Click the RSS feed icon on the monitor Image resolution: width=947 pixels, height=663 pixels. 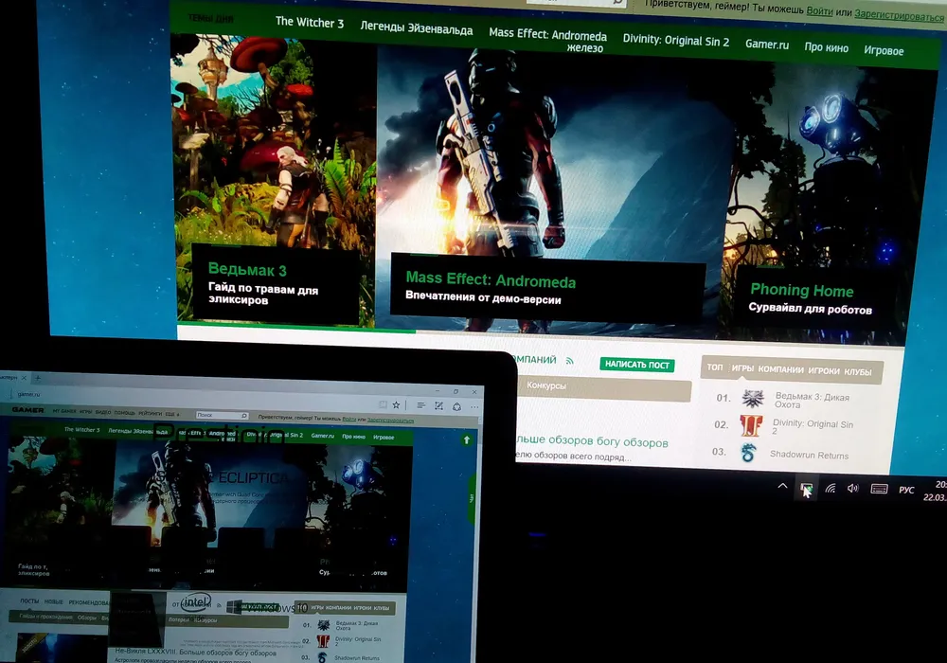tap(569, 361)
